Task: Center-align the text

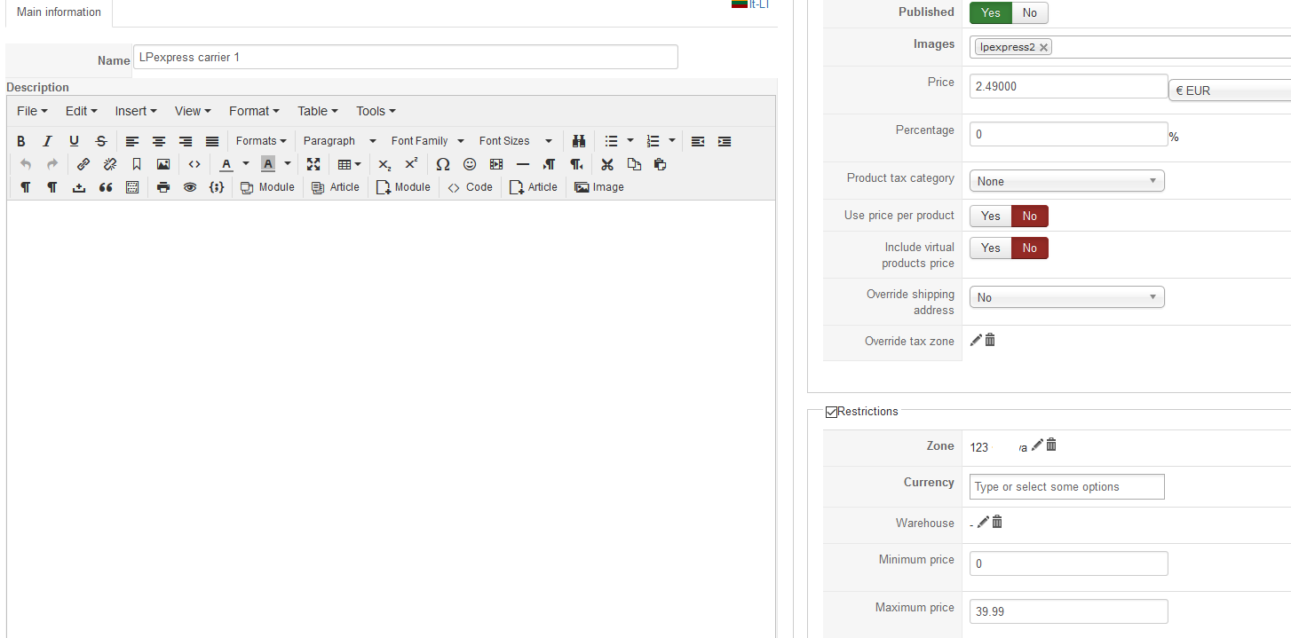Action: click(159, 141)
